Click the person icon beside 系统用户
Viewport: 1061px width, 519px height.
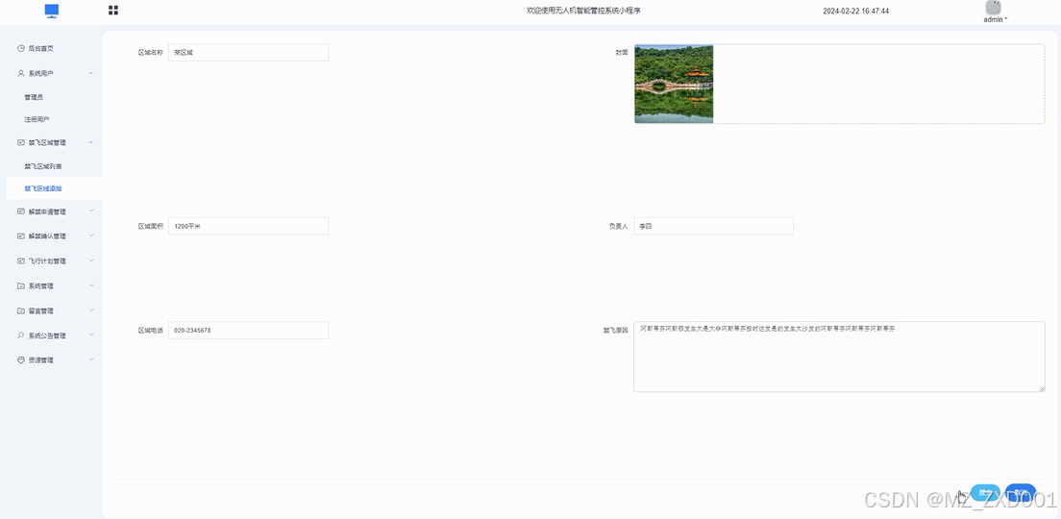point(21,73)
